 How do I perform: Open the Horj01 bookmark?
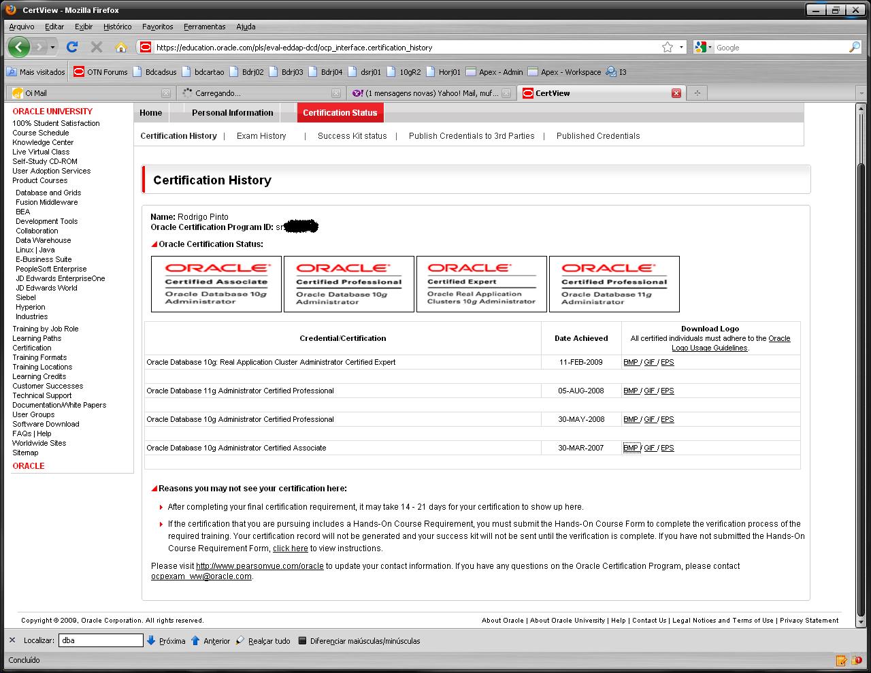(444, 71)
